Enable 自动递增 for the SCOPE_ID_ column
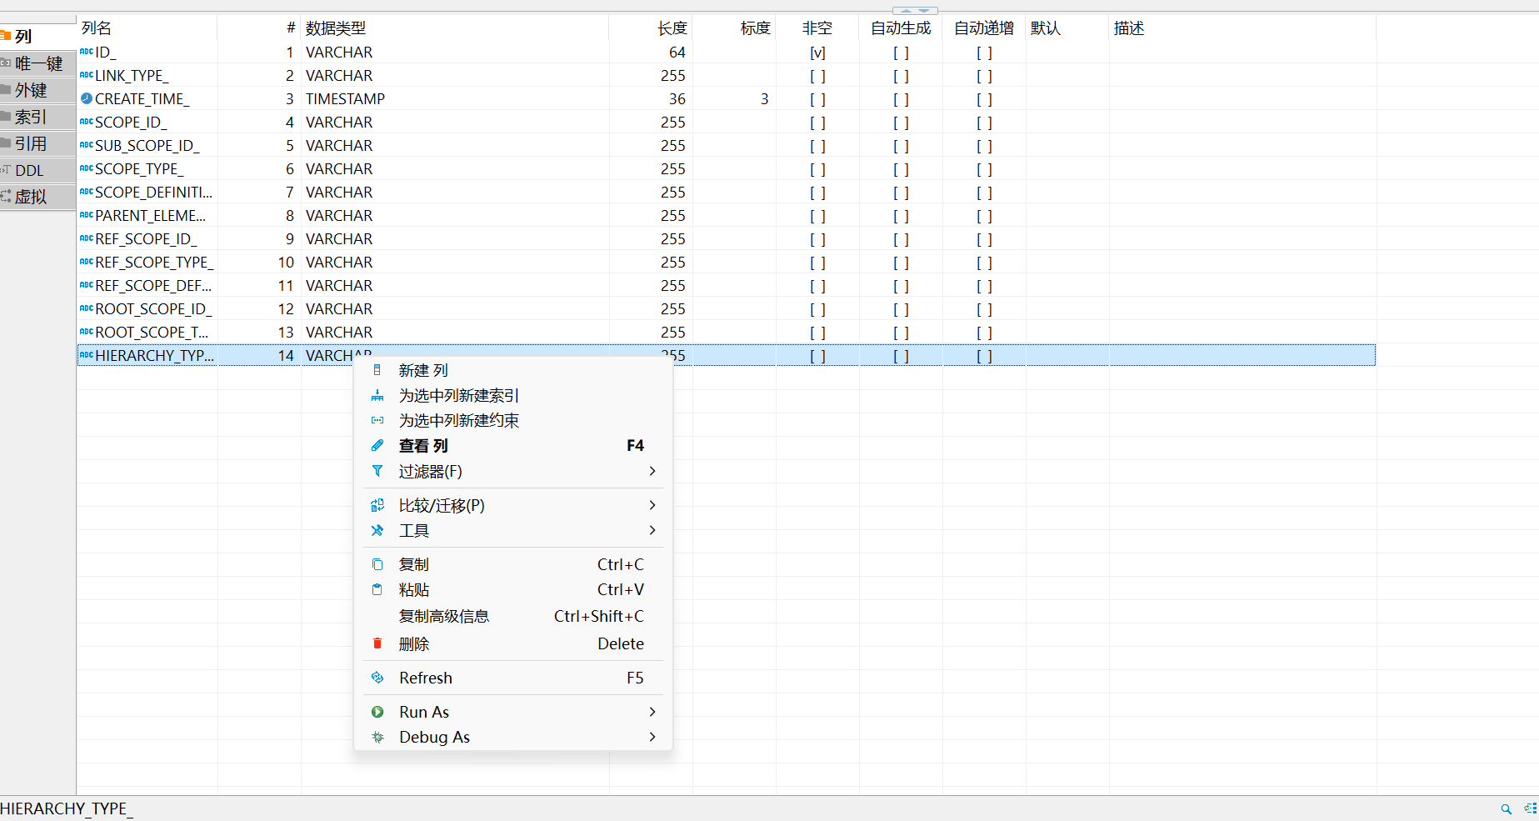 (x=983, y=122)
